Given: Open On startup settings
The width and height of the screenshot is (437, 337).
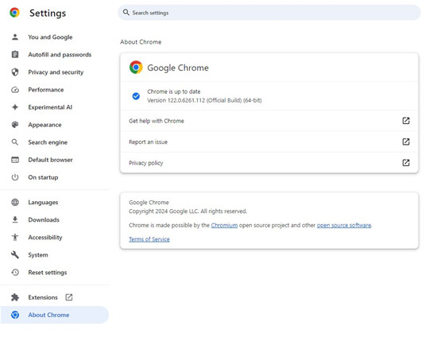Looking at the screenshot, I should click(43, 177).
